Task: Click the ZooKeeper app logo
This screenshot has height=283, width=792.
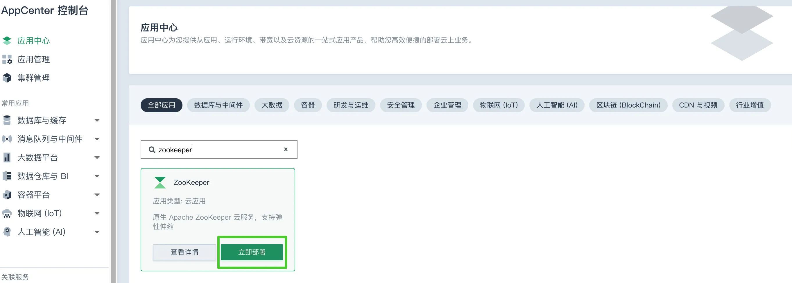Action: pyautogui.click(x=160, y=182)
